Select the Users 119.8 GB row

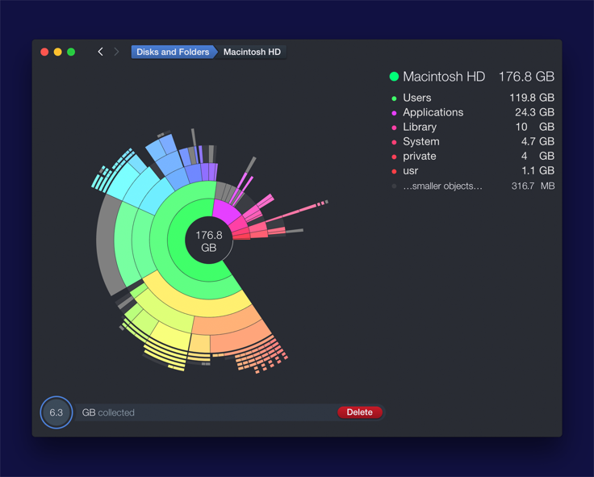[x=473, y=98]
